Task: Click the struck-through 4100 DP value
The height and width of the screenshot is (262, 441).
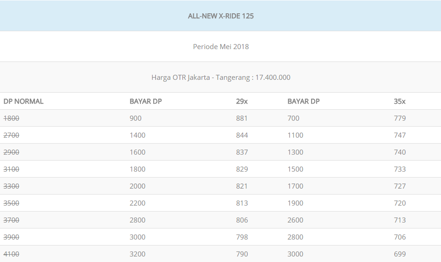Action: click(x=11, y=254)
